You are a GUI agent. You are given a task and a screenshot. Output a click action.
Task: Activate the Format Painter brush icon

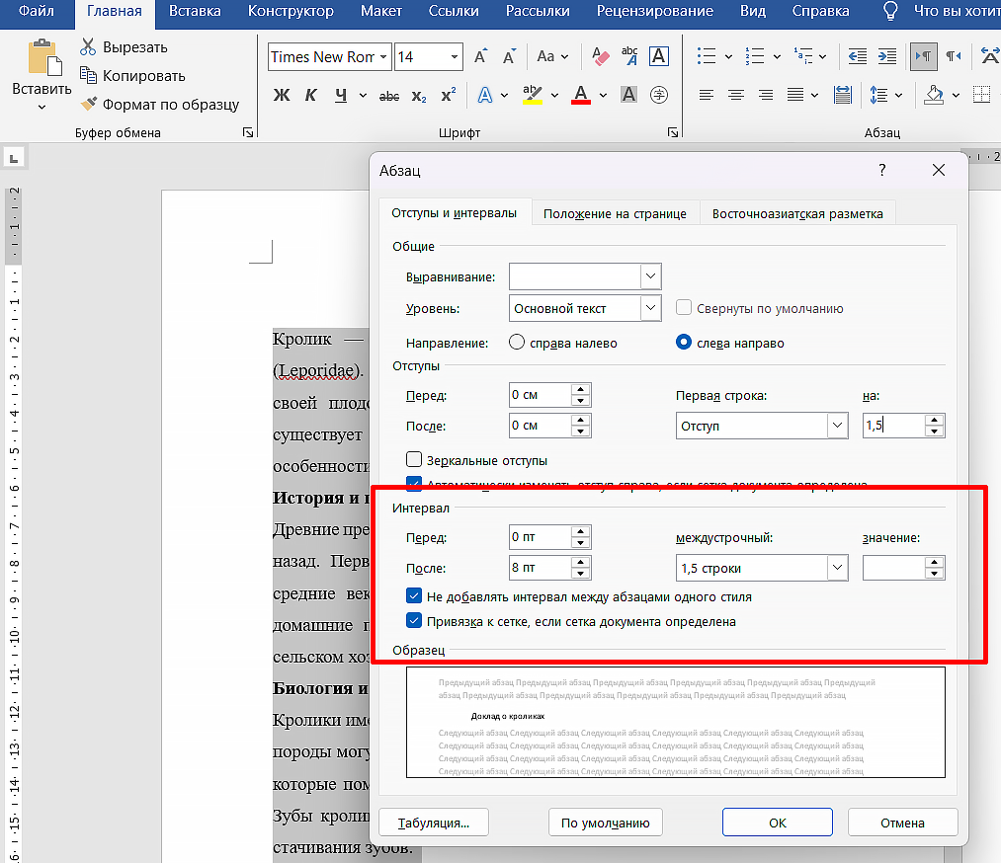coord(88,104)
